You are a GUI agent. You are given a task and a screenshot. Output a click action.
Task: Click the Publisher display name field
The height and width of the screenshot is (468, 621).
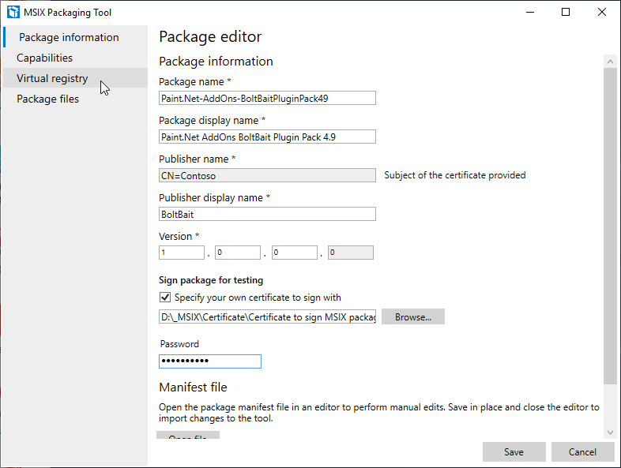[x=267, y=214]
